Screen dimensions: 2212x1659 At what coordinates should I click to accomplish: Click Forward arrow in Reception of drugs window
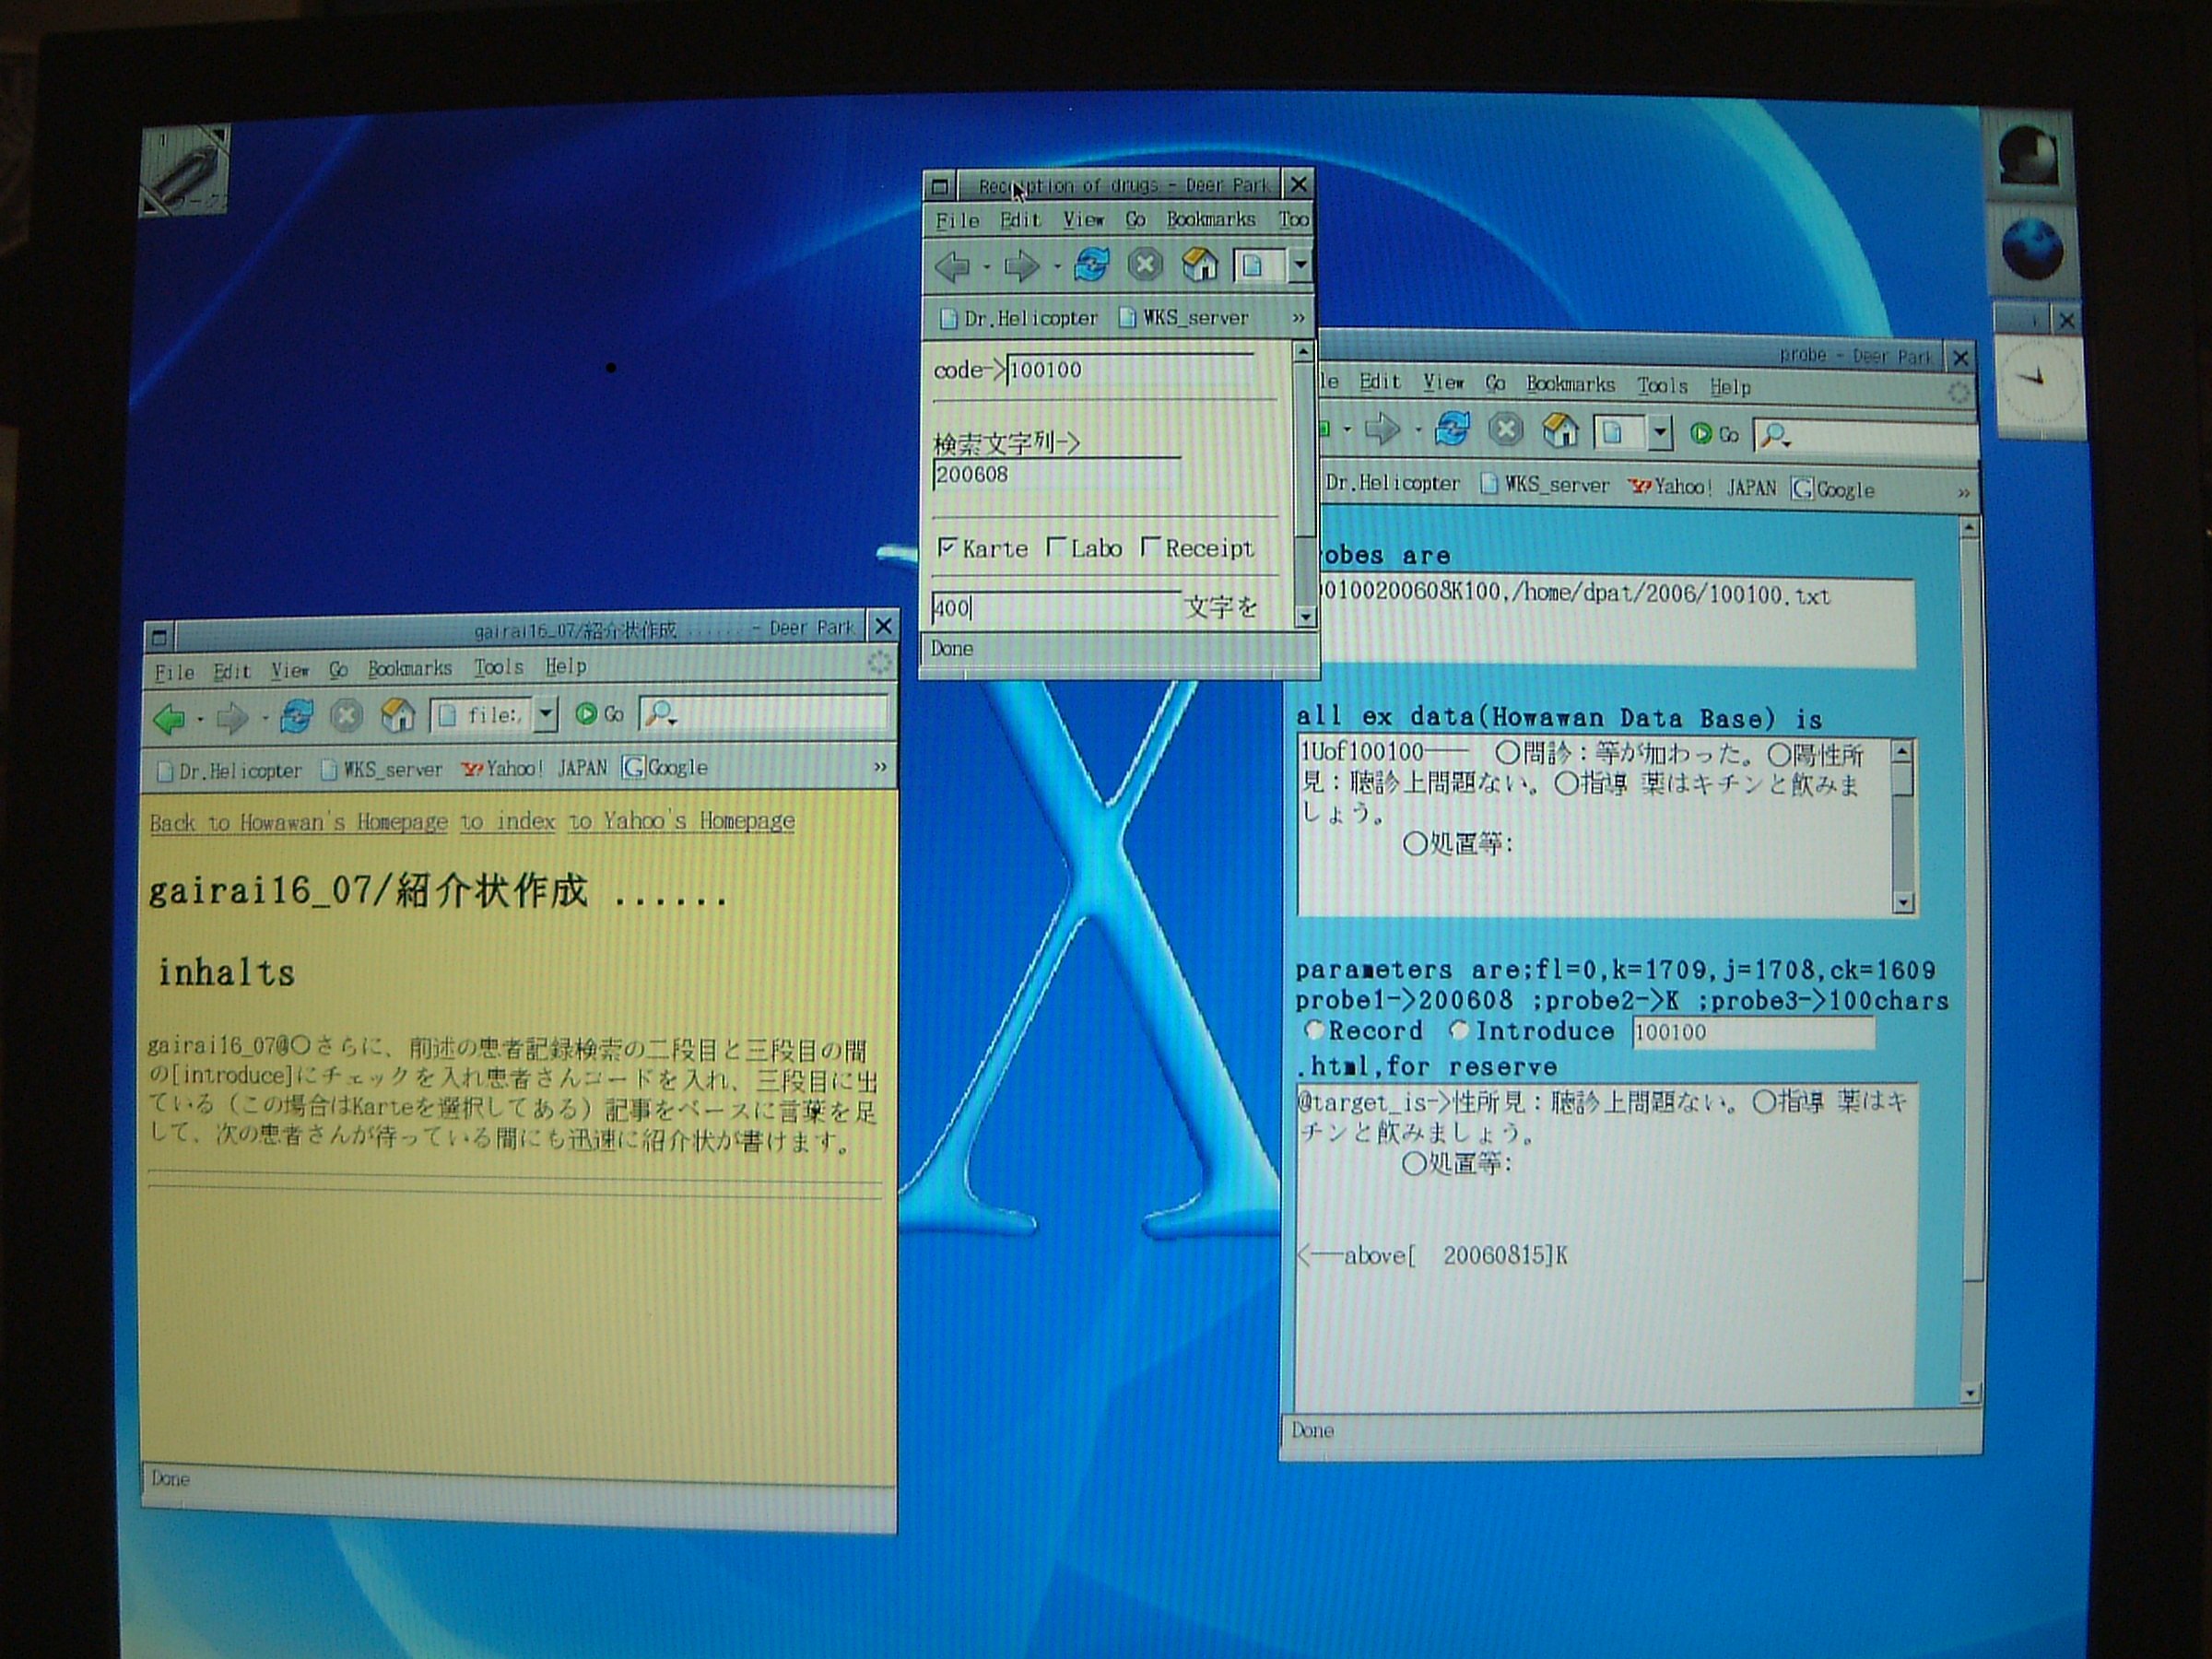click(1020, 266)
